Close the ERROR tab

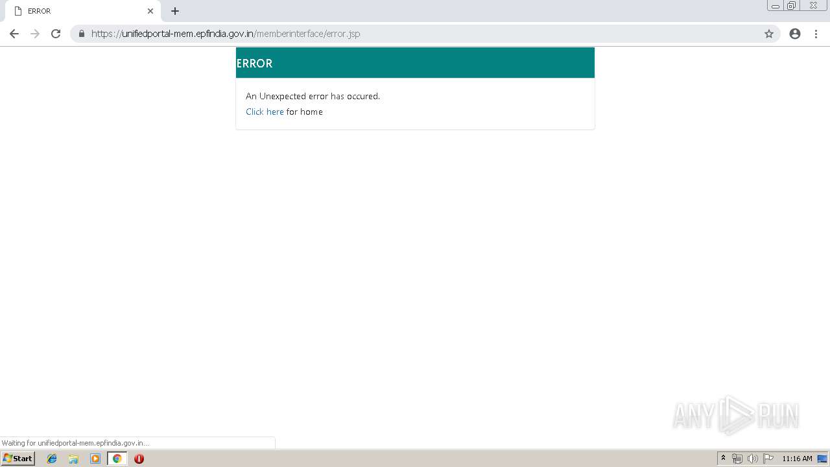tap(150, 11)
